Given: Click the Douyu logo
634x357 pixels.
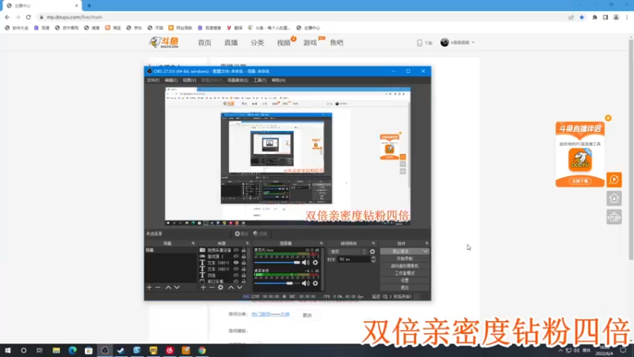Looking at the screenshot, I should click(x=164, y=43).
